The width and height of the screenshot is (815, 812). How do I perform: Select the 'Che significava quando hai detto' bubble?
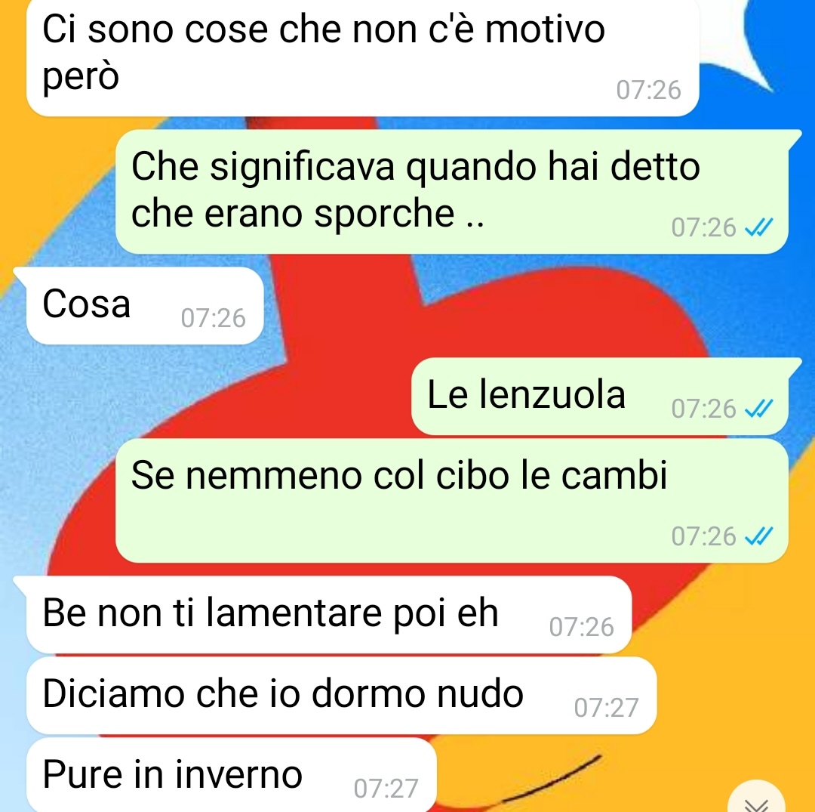point(452,191)
